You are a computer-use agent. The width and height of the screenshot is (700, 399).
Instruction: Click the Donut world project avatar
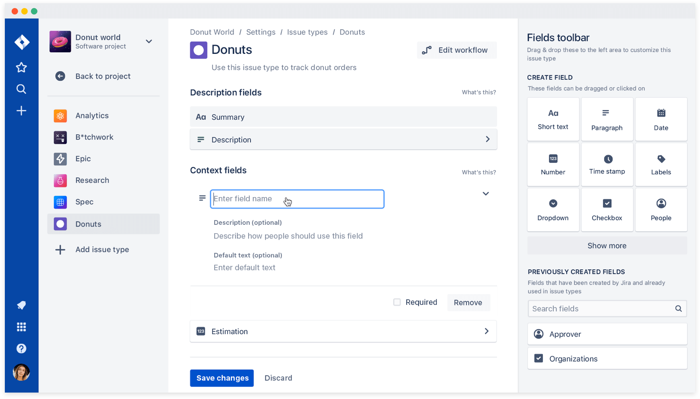(60, 41)
